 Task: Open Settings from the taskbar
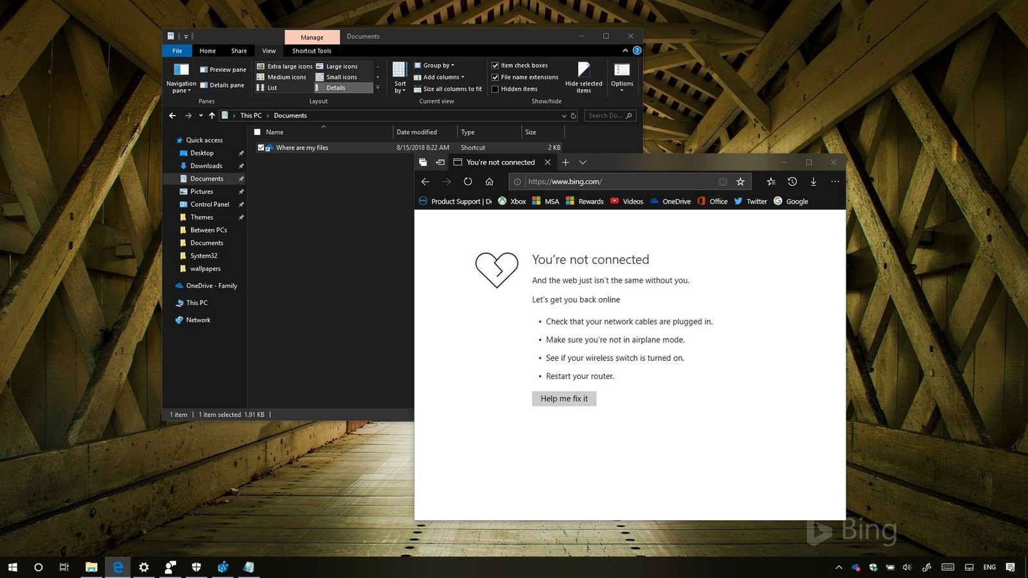(144, 567)
